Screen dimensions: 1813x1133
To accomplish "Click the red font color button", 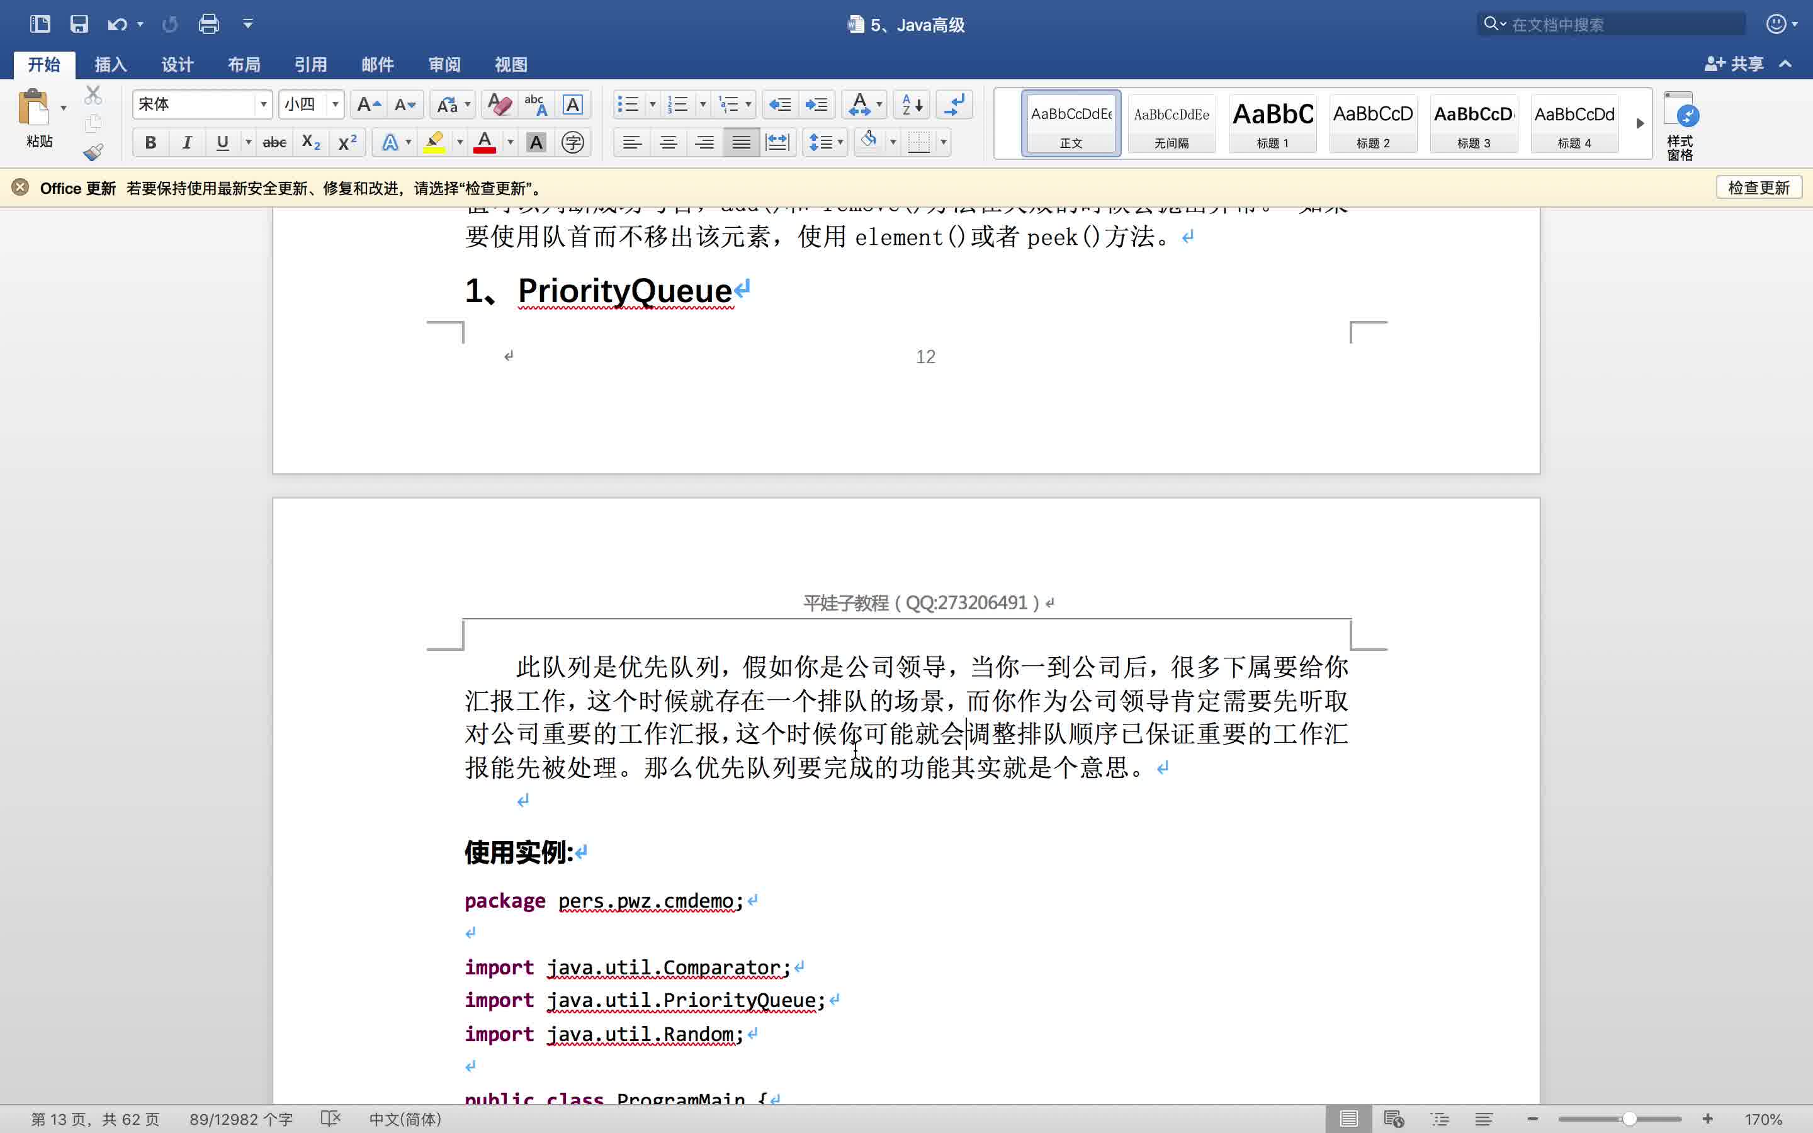I will coord(485,142).
